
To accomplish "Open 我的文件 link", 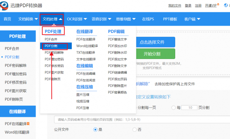I will [x=175, y=6].
